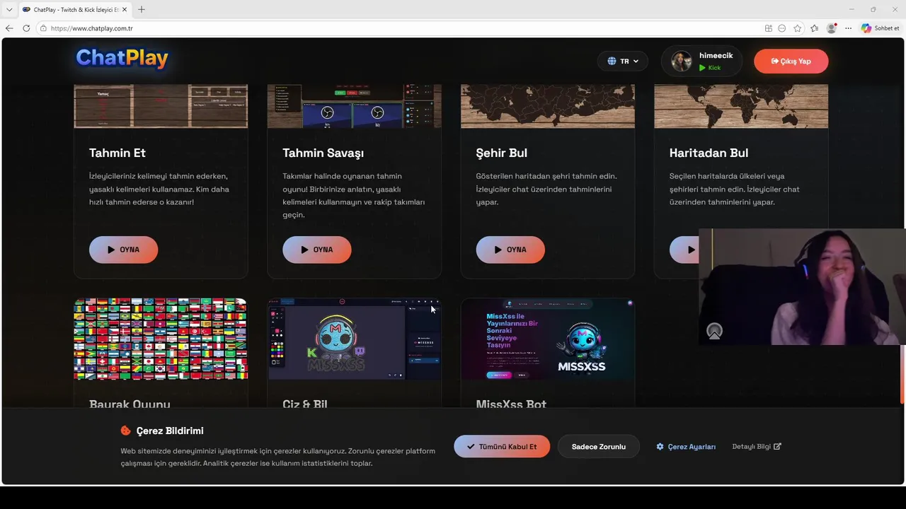Open Detaylı Bilgi external link
The width and height of the screenshot is (906, 509).
click(x=757, y=447)
